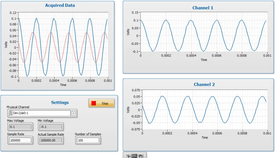The height and width of the screenshot is (158, 275).
Task: Click the Min Voltage -0.1 indicator
Action: coord(51,127)
